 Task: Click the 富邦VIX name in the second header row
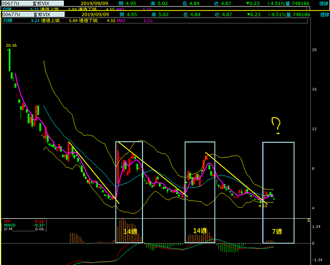pos(41,14)
